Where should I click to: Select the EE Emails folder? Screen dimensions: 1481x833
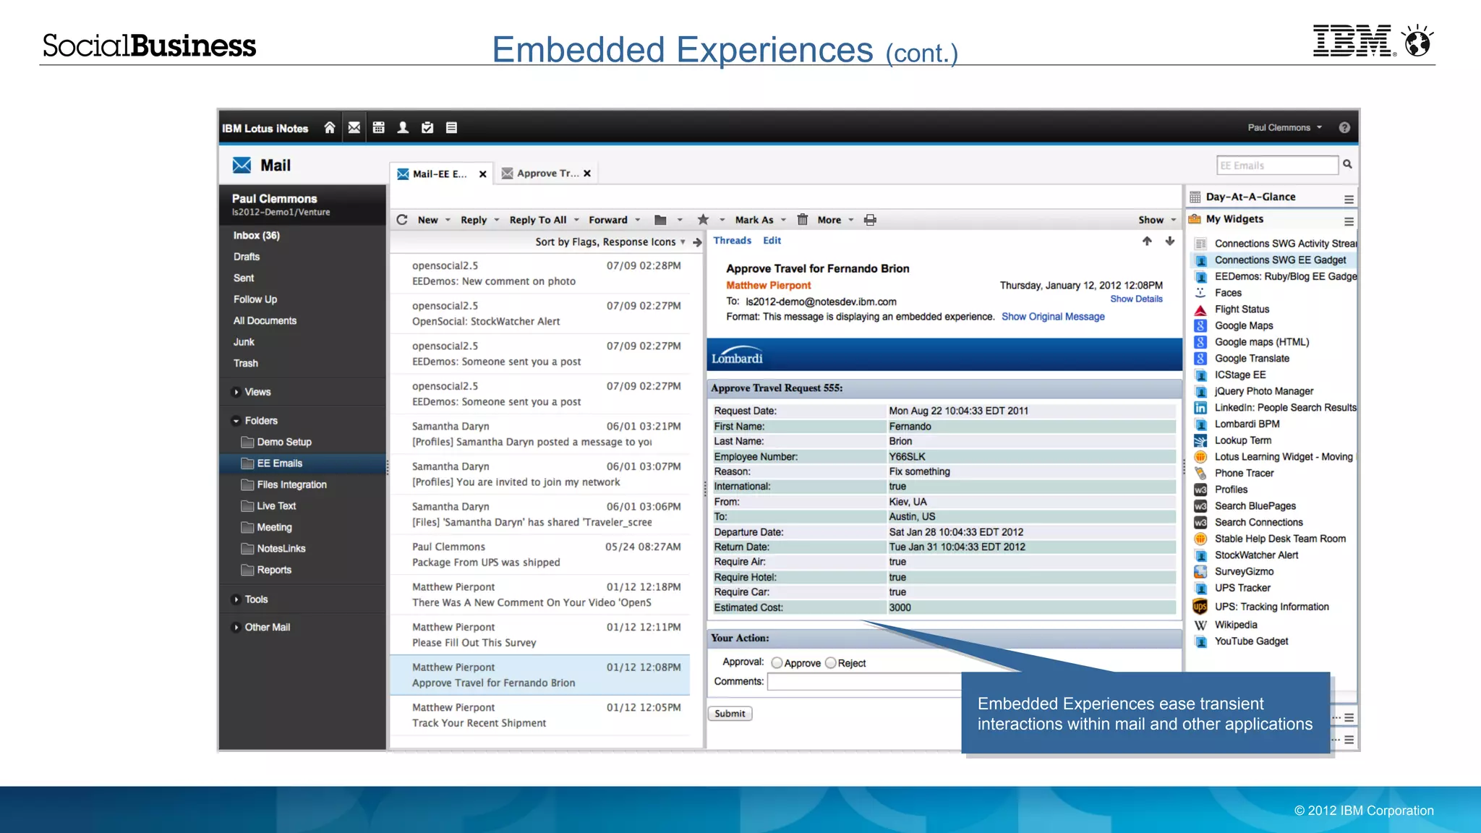coord(302,464)
